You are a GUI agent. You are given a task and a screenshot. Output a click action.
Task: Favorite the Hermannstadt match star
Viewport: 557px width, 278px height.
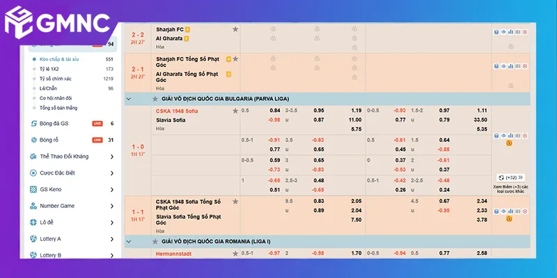(235, 254)
